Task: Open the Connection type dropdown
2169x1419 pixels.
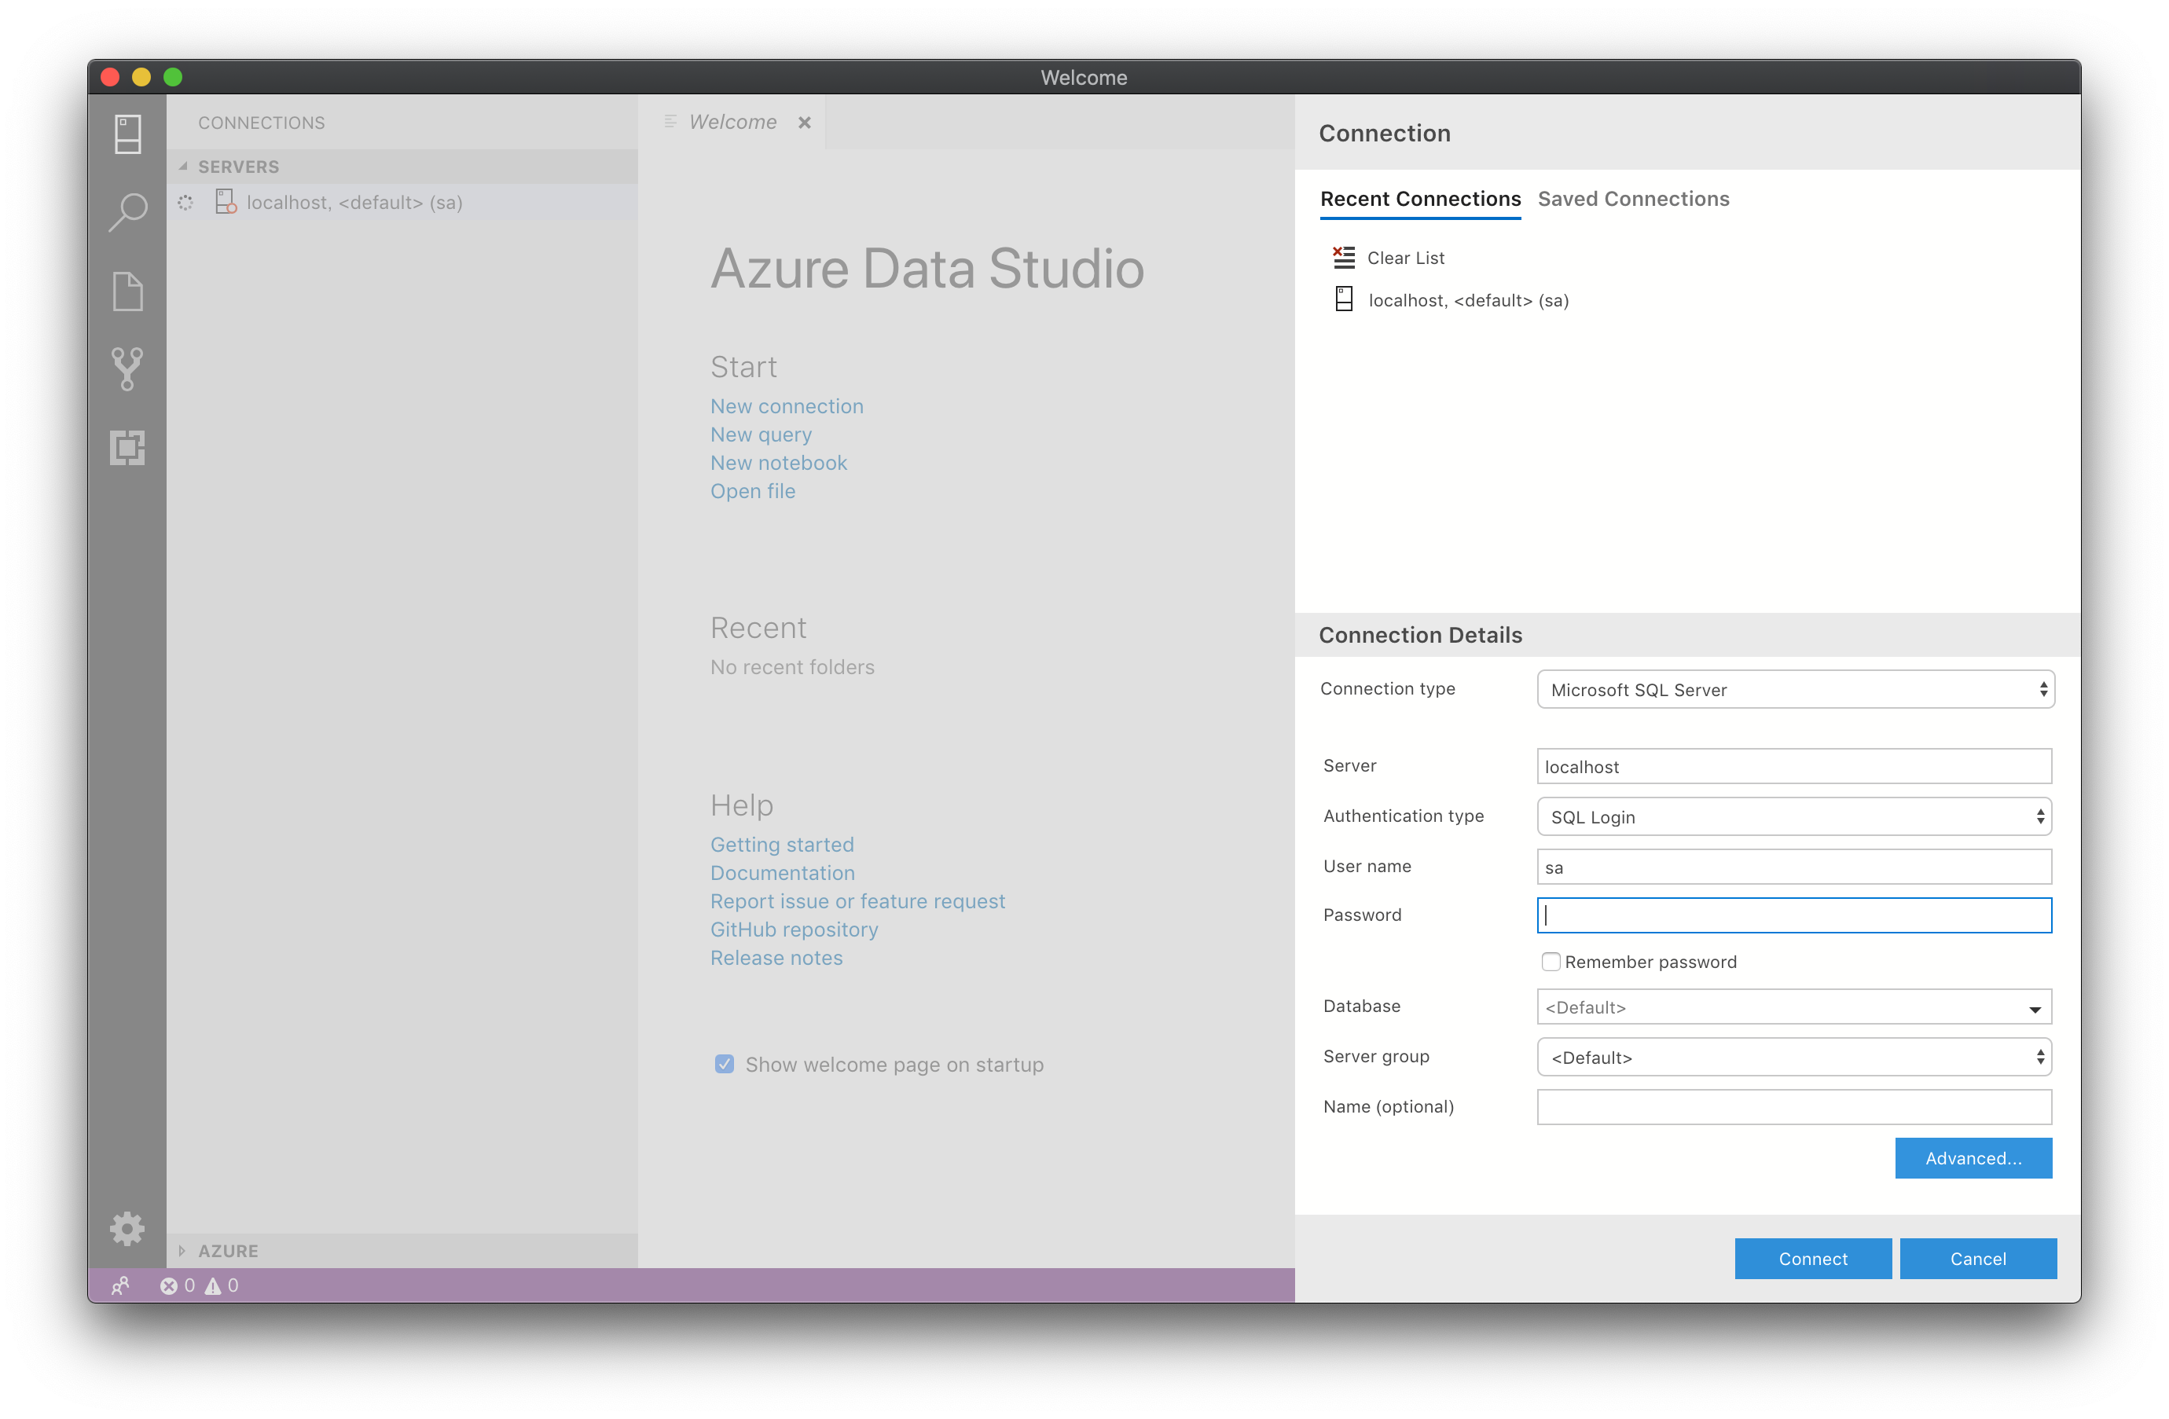Action: tap(1794, 689)
